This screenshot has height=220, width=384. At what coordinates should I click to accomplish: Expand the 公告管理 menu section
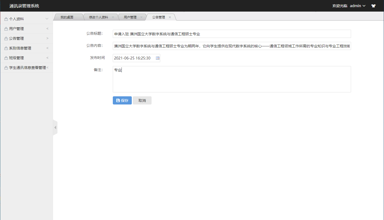47,38
